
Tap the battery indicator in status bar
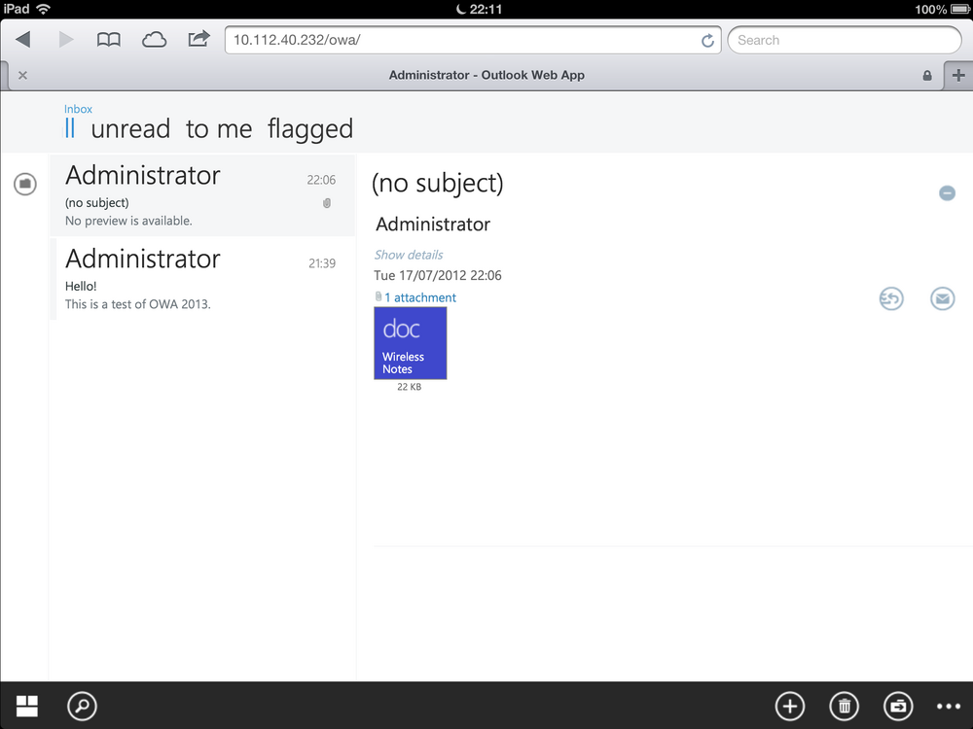click(959, 9)
